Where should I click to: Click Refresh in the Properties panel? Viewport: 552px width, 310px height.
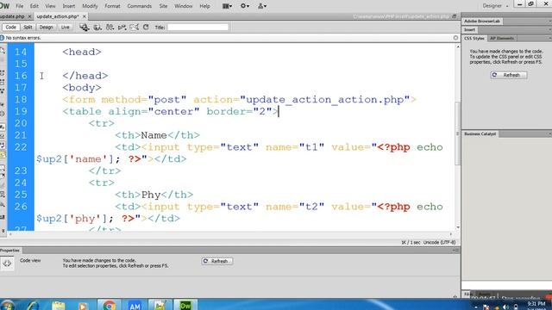point(217,261)
